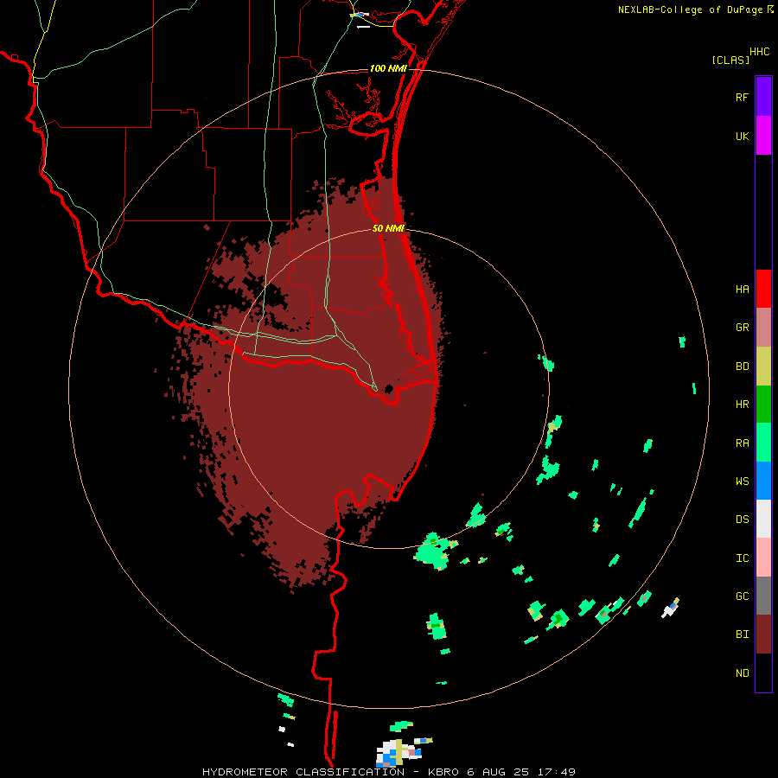Click the '50 NMI' range ring label

(388, 228)
